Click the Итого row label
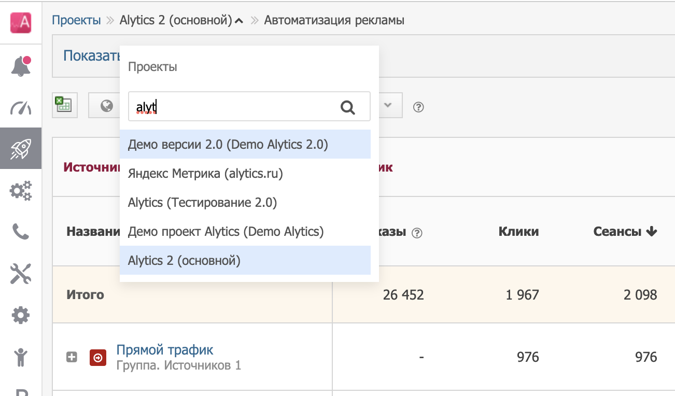Screen dimensions: 675x396 [x=85, y=295]
